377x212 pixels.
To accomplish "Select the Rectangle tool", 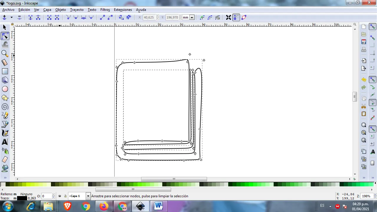I will coord(5,71).
